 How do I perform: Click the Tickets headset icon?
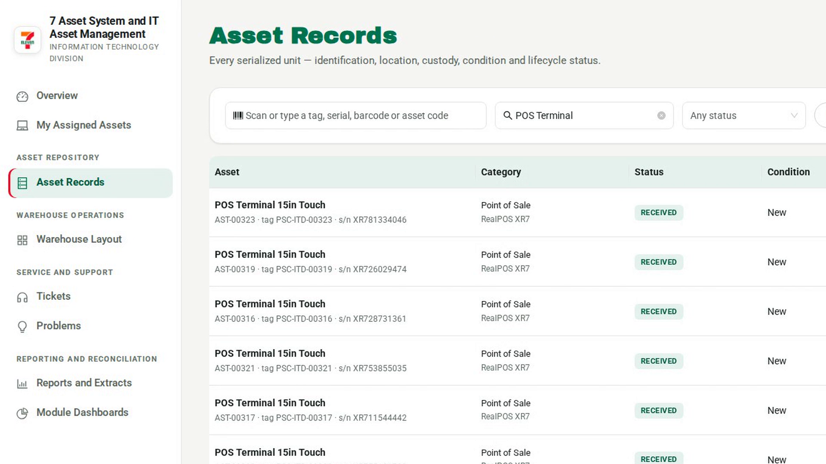[22, 297]
